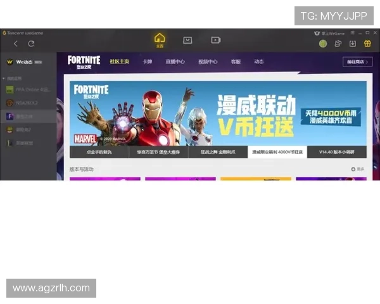Open the orange event card thumbnail
380x304 pixels.
pyautogui.click(x=256, y=179)
